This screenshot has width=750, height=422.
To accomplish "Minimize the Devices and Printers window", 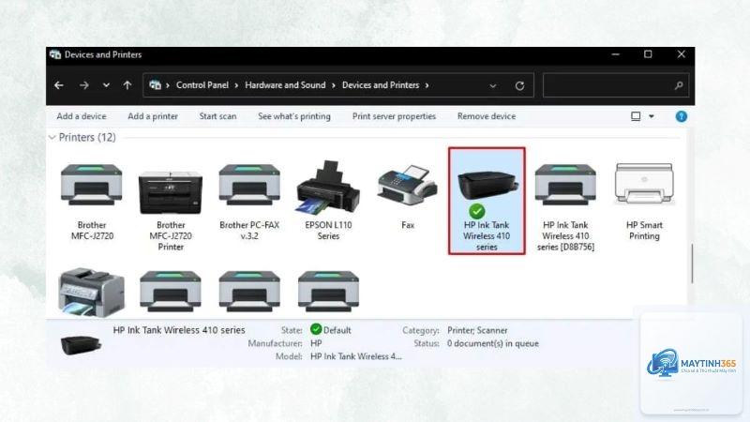I will coord(616,54).
